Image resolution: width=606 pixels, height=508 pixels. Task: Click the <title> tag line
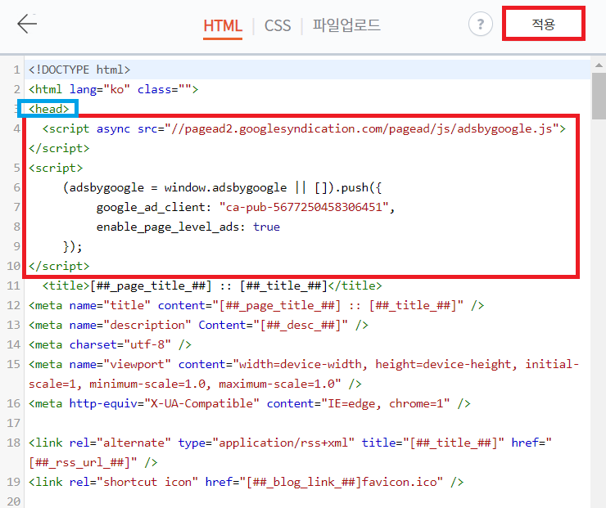pos(212,285)
